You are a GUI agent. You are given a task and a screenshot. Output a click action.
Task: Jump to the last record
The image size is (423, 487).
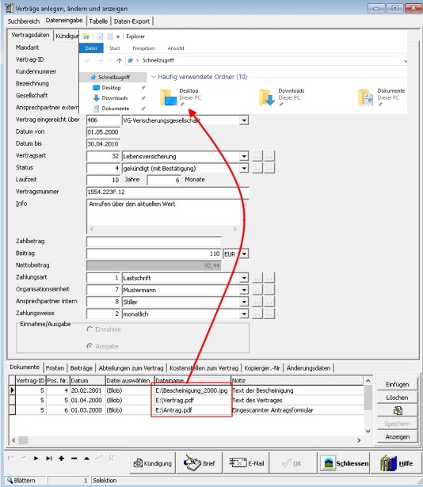pos(49,458)
